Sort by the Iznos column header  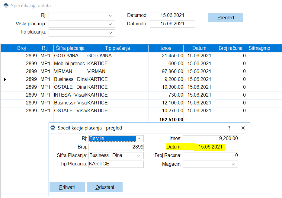(166, 48)
